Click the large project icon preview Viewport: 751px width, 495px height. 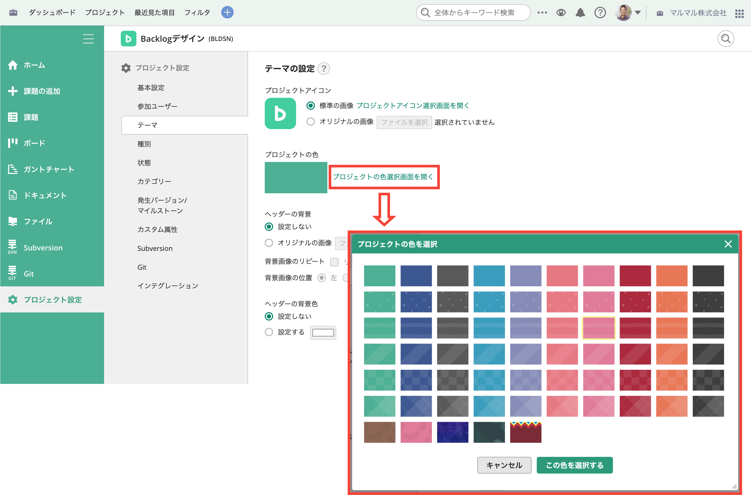click(280, 113)
